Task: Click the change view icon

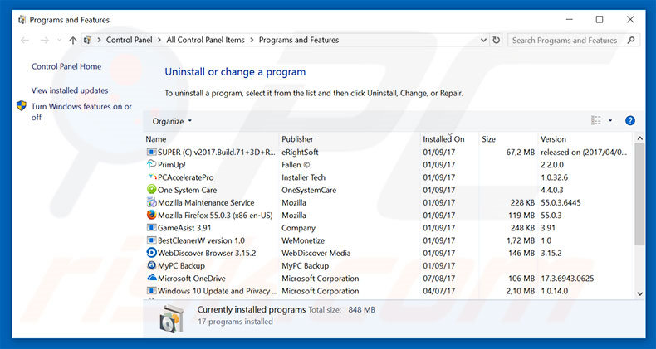Action: coord(595,121)
